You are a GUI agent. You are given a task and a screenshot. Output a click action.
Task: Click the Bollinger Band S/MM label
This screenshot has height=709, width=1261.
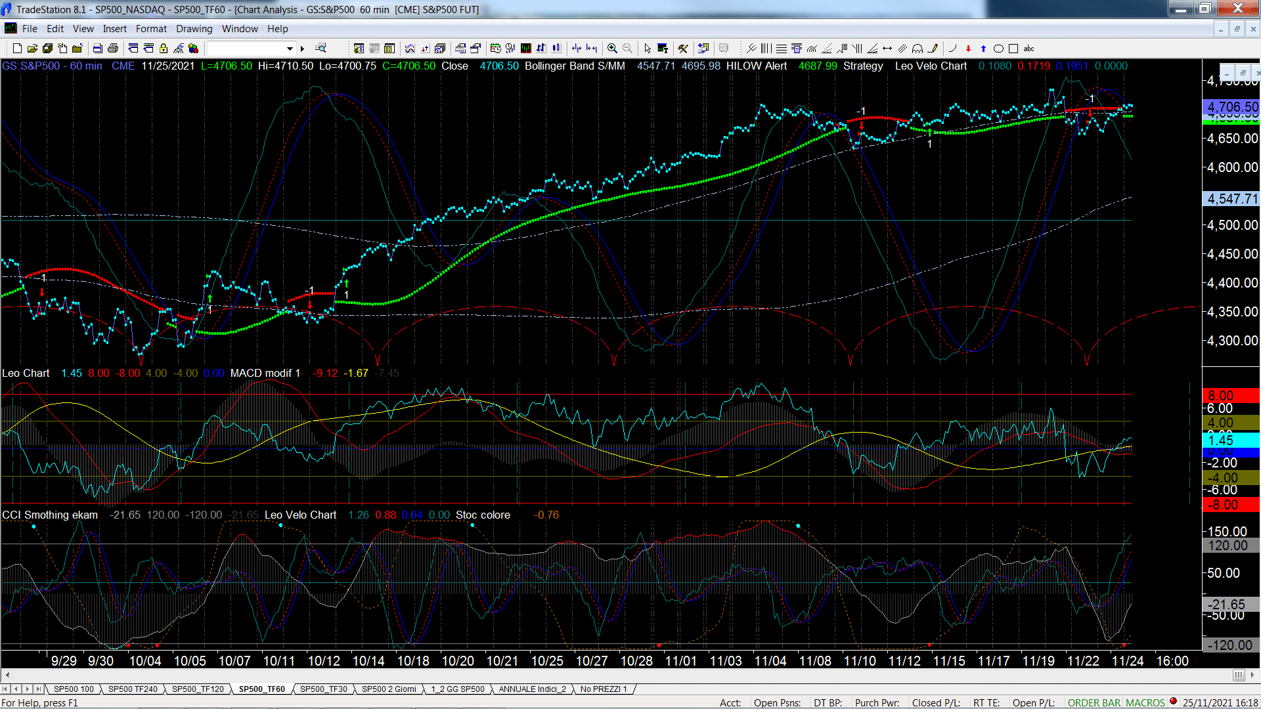pyautogui.click(x=575, y=66)
